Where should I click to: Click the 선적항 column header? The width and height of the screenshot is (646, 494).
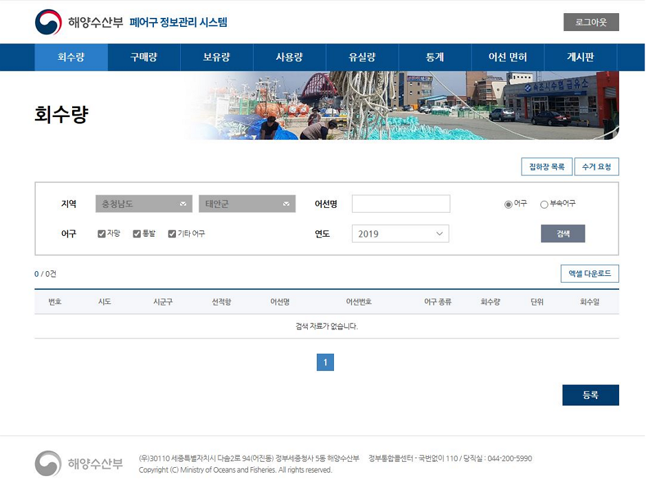coord(221,302)
